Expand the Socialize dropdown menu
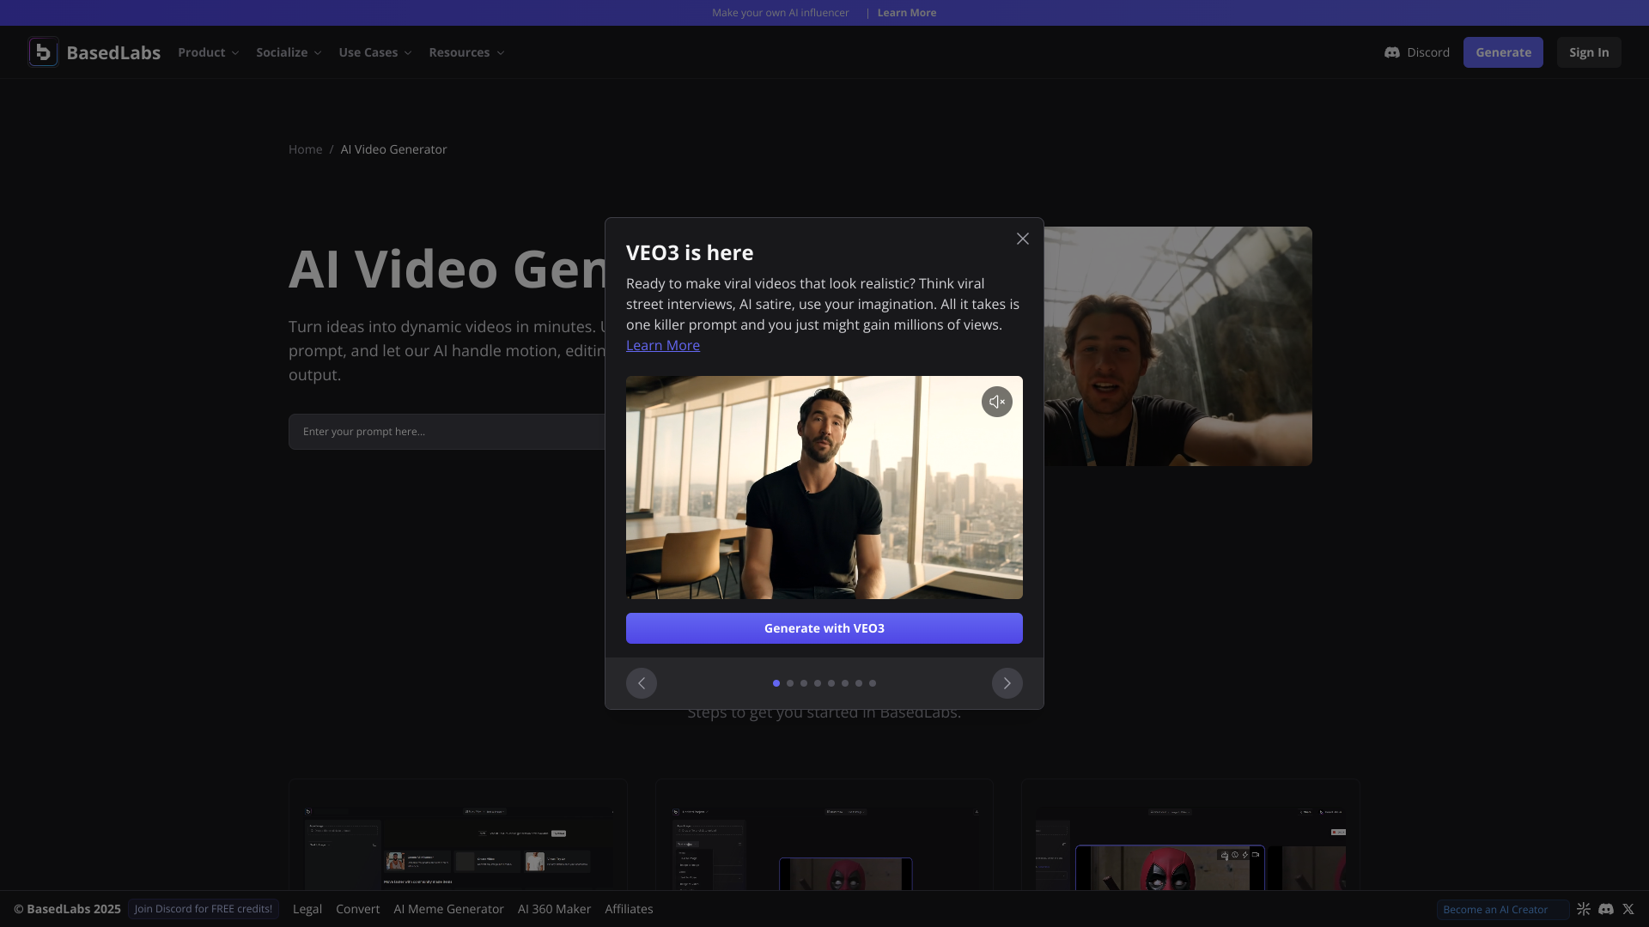The height and width of the screenshot is (927, 1649). (289, 52)
